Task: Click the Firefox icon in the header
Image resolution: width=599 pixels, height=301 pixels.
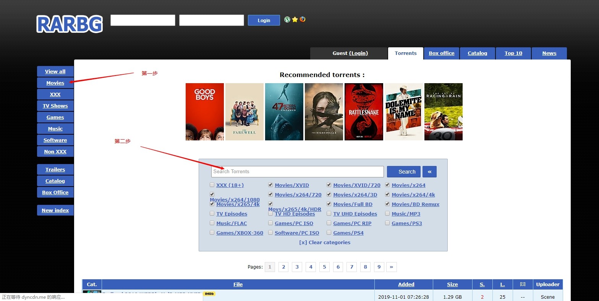Action: point(303,19)
